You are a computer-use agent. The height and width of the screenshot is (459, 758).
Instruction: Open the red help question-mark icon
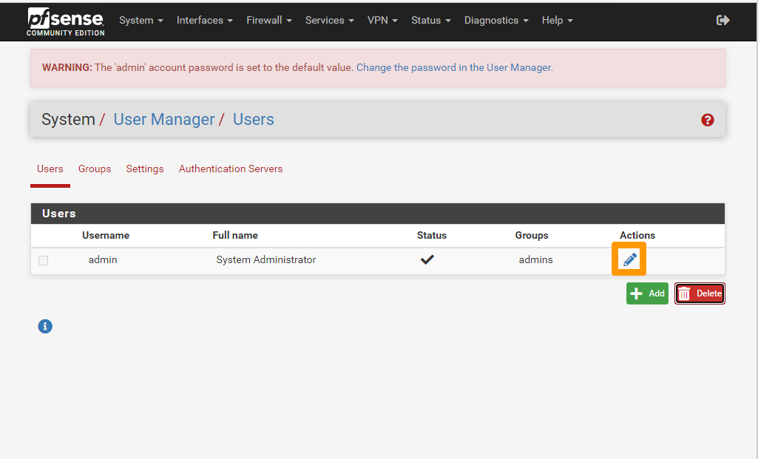coord(708,120)
